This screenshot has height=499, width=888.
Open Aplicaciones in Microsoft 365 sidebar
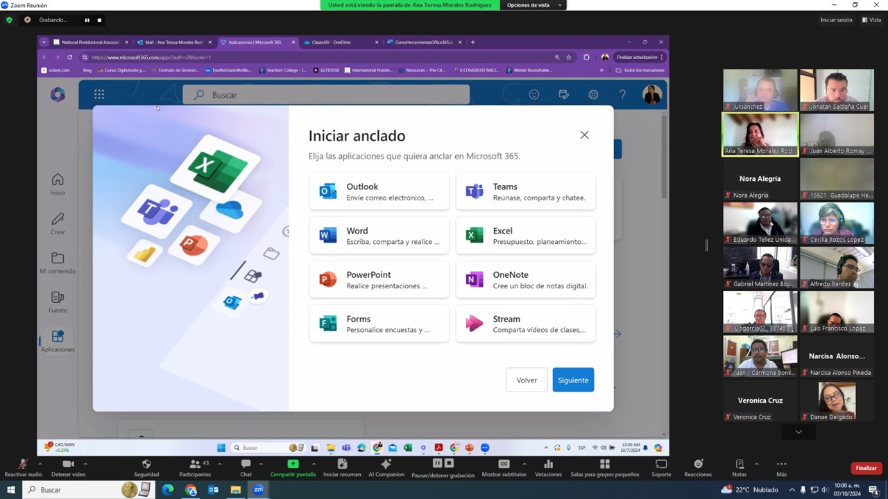[x=58, y=341]
